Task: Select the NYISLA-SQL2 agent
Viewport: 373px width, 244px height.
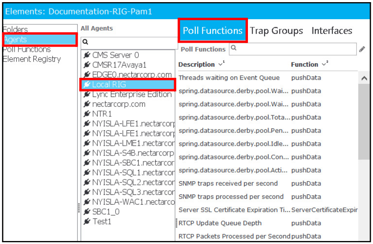Action: point(128,182)
